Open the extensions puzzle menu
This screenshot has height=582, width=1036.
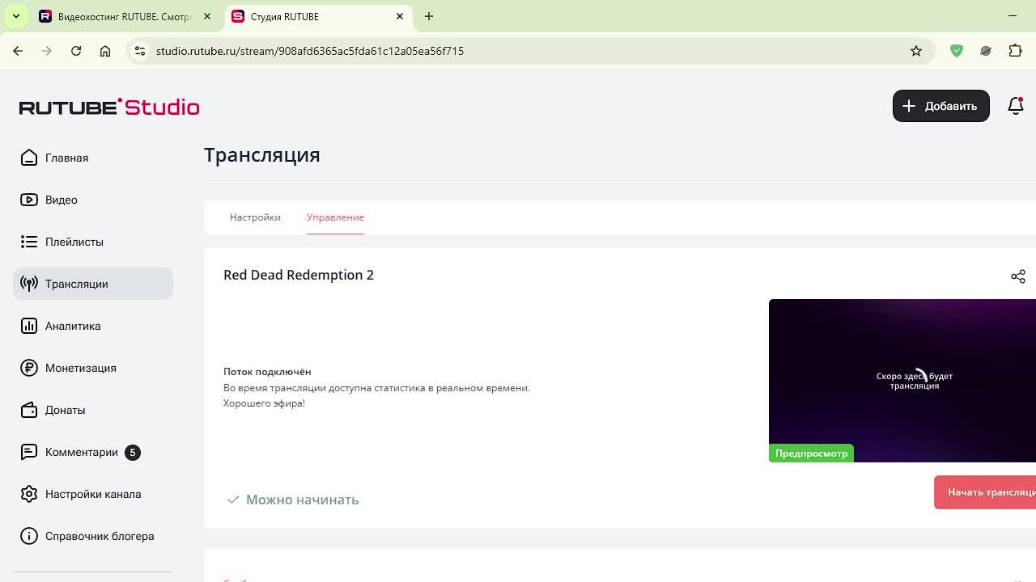[x=1015, y=51]
